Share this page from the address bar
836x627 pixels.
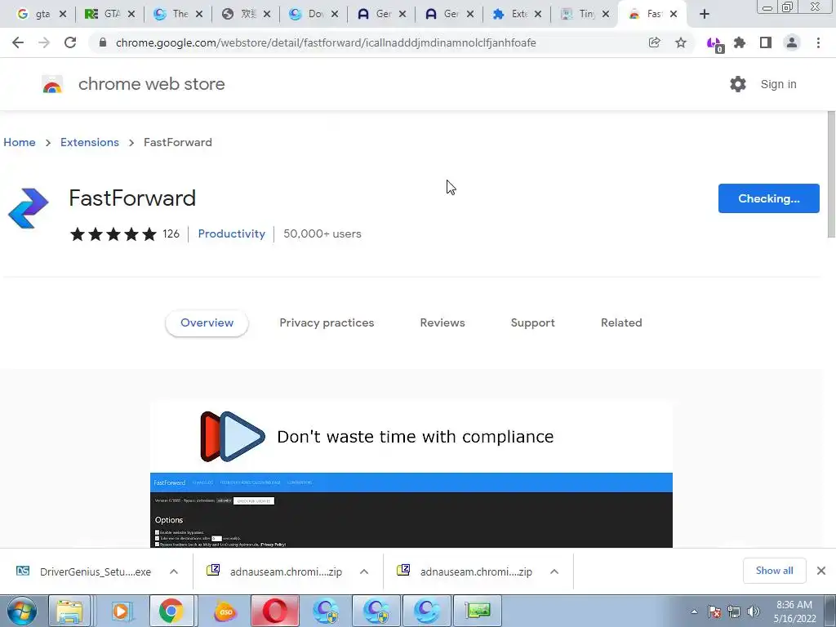tap(654, 42)
